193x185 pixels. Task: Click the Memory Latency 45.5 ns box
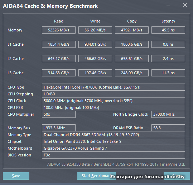pos(168,30)
